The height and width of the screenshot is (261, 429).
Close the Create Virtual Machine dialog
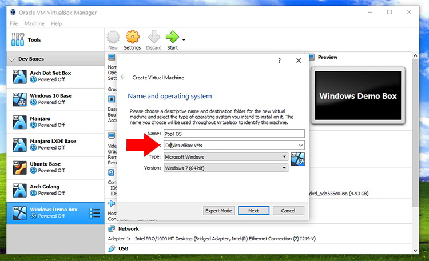click(299, 61)
